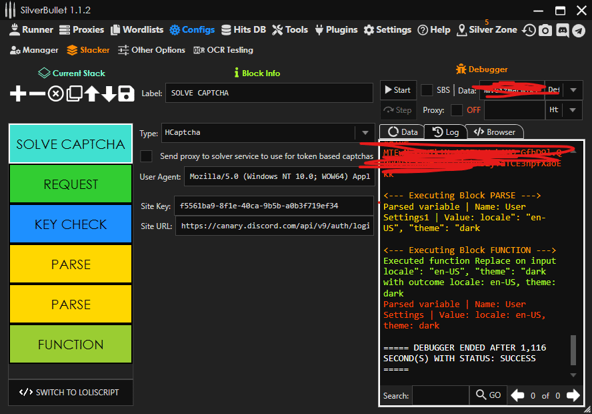592x414 pixels.
Task: Take a screenshot with camera icon
Action: click(545, 30)
